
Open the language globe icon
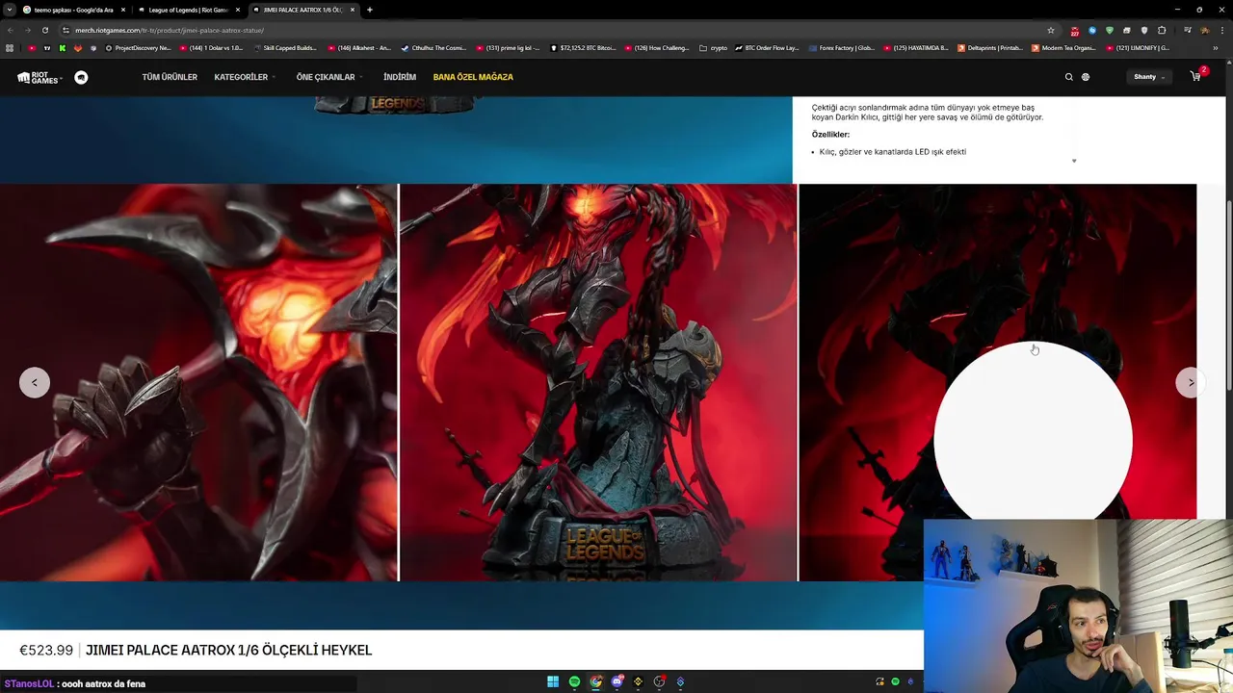point(1086,77)
